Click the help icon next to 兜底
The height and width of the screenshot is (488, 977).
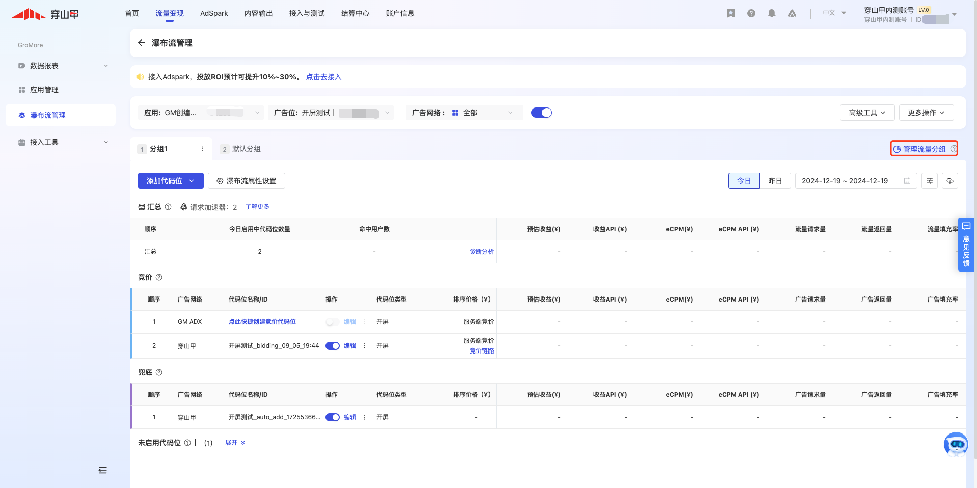tap(159, 372)
